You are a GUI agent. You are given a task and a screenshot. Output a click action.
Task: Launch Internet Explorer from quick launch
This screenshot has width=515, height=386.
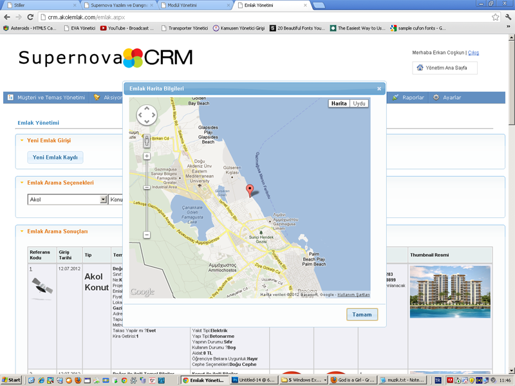pyautogui.click(x=41, y=380)
